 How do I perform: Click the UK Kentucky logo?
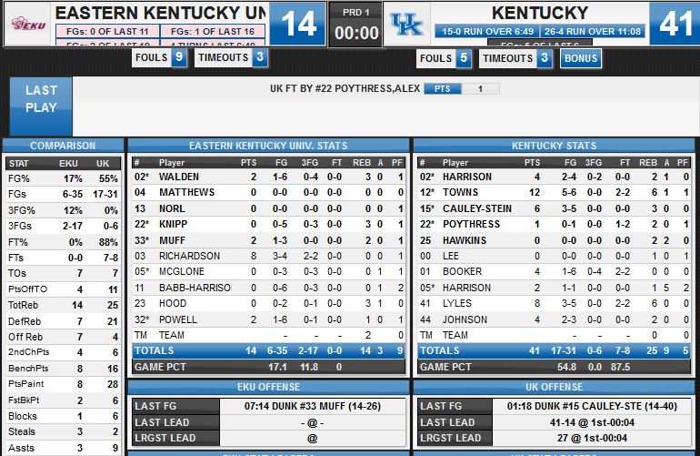click(406, 24)
